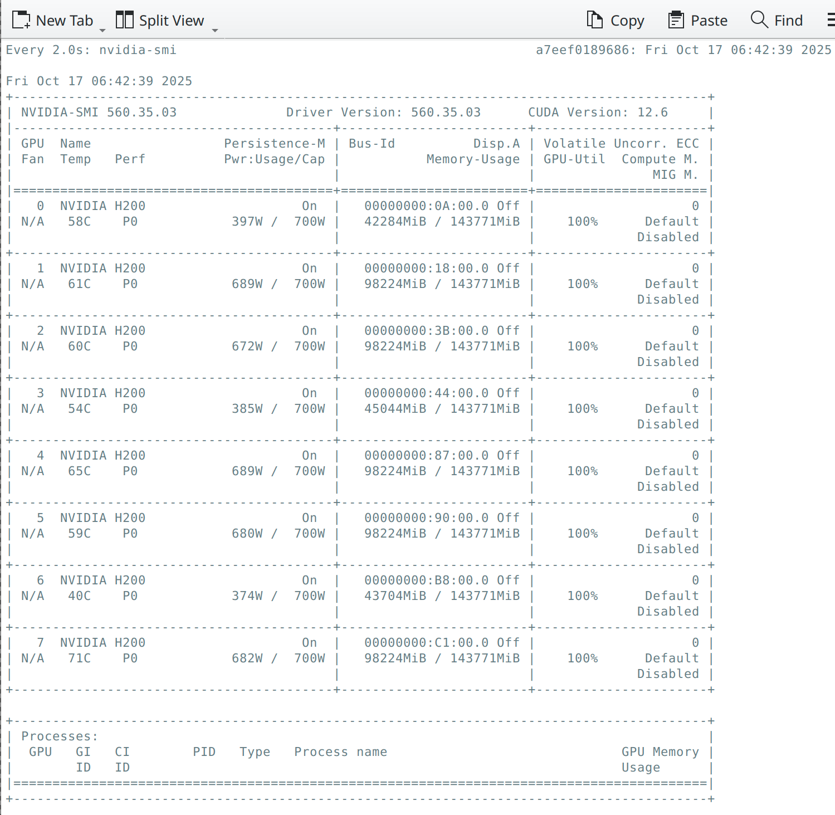Click bus ID '00000000:90:00.0'
The width and height of the screenshot is (835, 815).
point(427,518)
